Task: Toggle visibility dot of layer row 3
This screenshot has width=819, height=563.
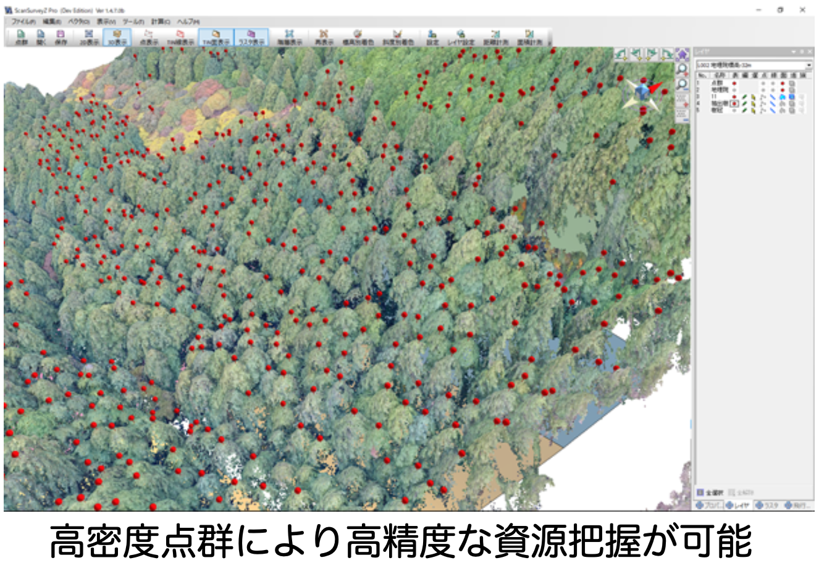Action: (x=734, y=97)
